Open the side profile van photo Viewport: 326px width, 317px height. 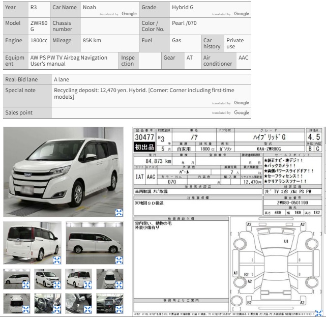95,243
